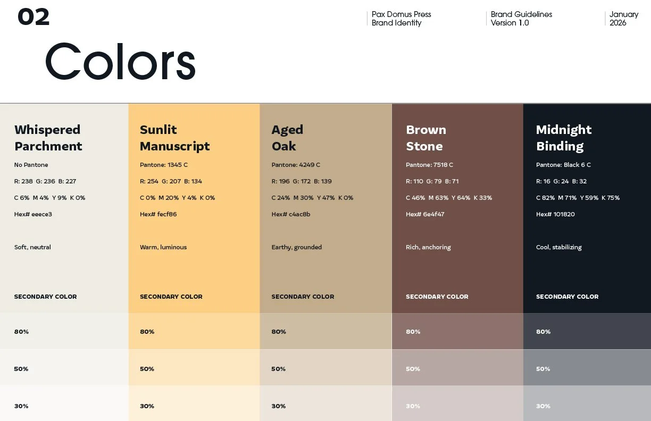
Task: Click the January 2026 date label
Action: point(624,19)
